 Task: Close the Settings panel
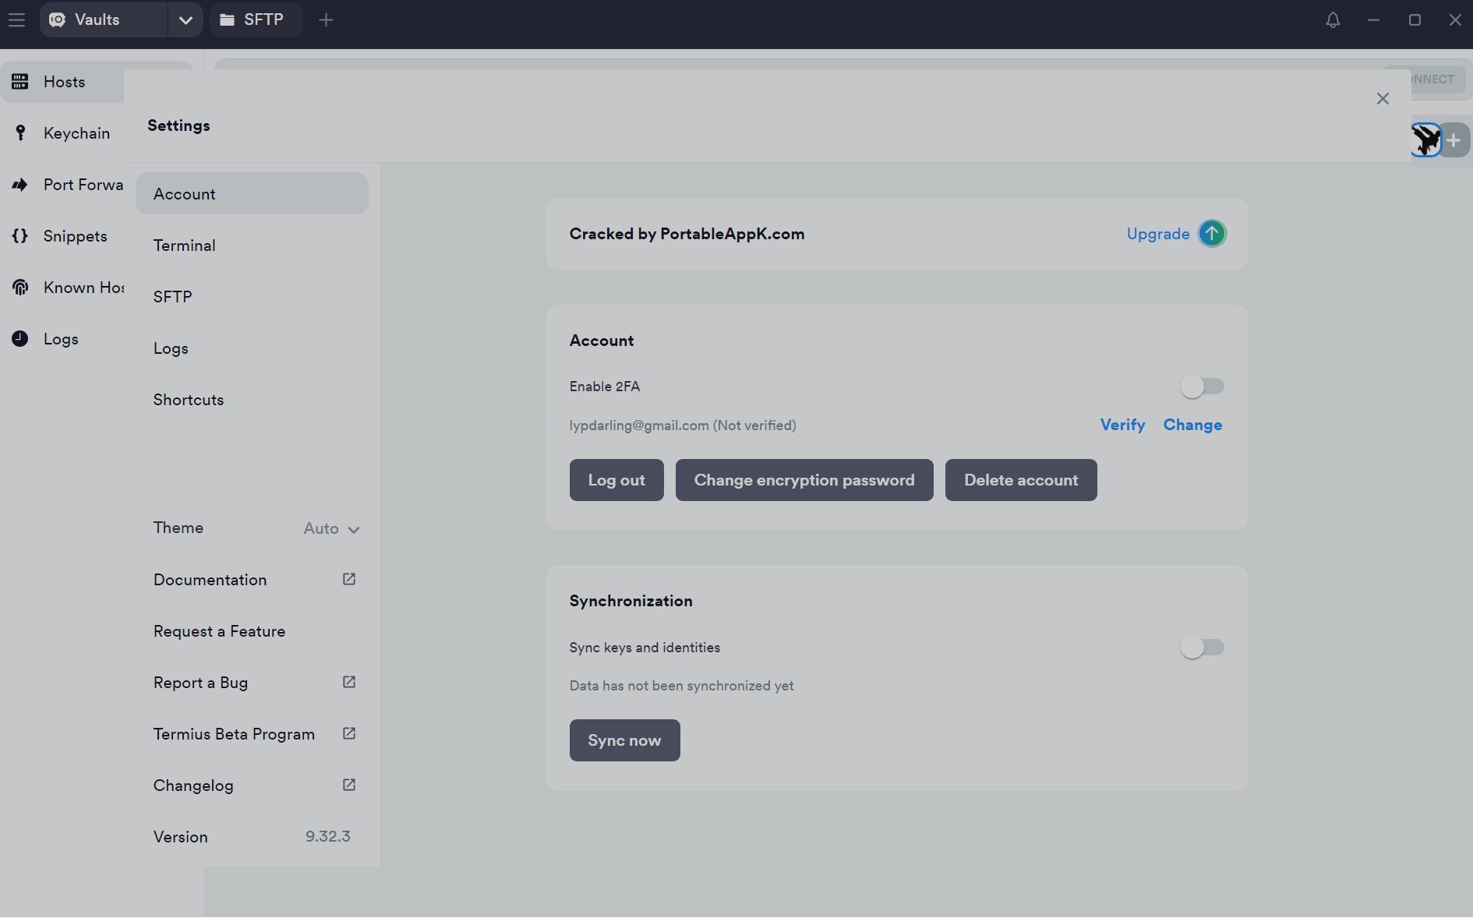[x=1383, y=99]
